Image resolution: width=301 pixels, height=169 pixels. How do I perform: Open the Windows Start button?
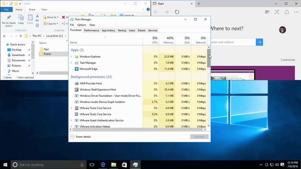pyautogui.click(x=5, y=165)
